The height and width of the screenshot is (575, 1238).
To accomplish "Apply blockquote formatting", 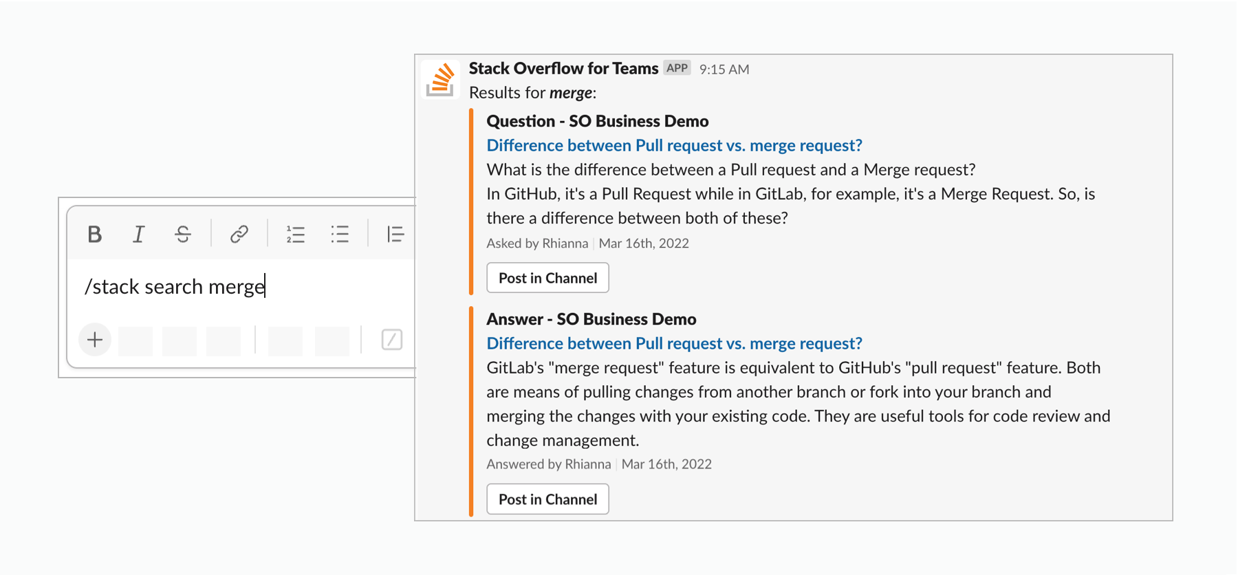I will click(395, 235).
